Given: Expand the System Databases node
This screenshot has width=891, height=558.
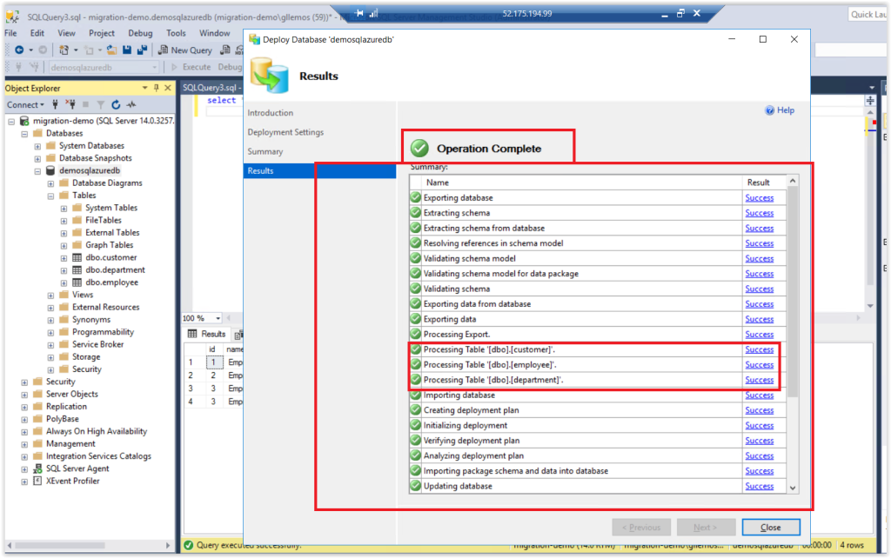Looking at the screenshot, I should [x=37, y=147].
